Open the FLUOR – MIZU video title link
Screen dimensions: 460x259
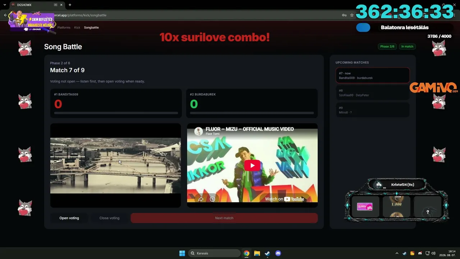[250, 129]
